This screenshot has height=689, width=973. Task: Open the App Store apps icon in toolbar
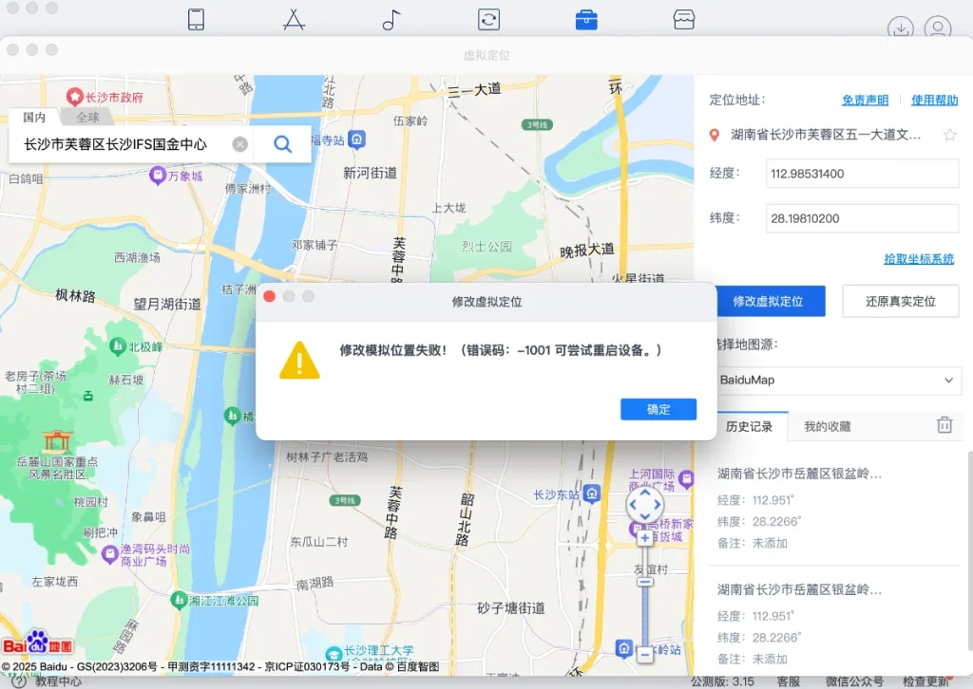click(x=294, y=19)
